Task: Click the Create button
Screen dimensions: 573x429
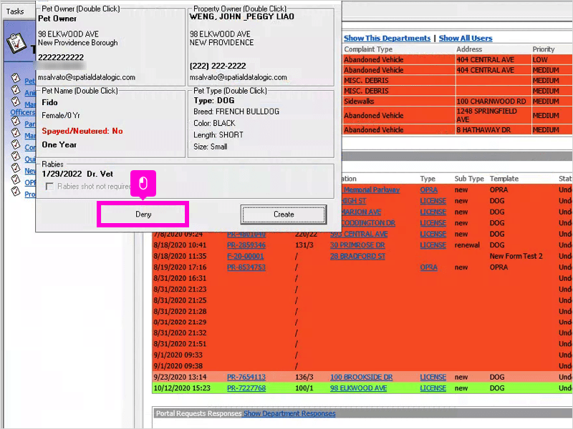Action: [x=284, y=214]
